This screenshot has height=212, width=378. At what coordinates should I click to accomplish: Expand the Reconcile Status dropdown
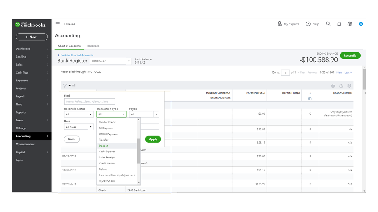point(79,114)
